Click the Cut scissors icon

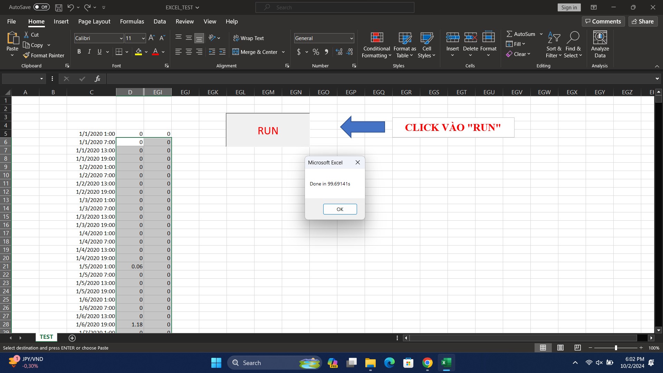click(x=26, y=35)
